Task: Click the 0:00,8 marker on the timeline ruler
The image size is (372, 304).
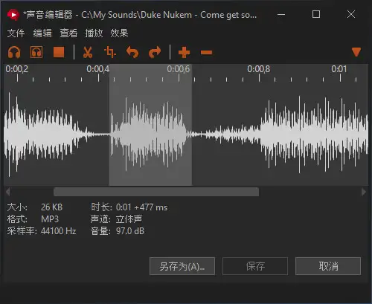Action: coord(259,69)
